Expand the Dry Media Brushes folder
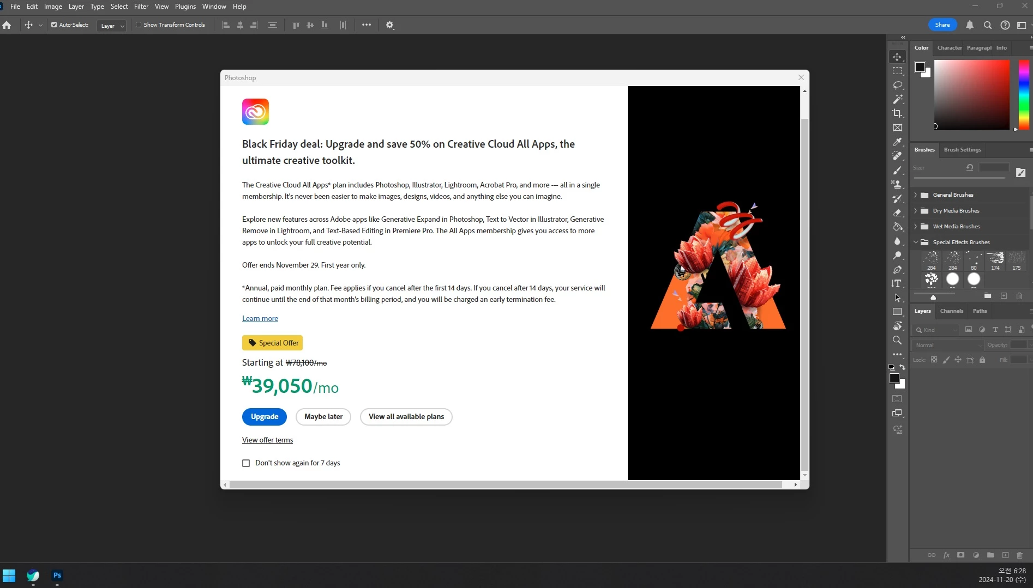 tap(915, 210)
